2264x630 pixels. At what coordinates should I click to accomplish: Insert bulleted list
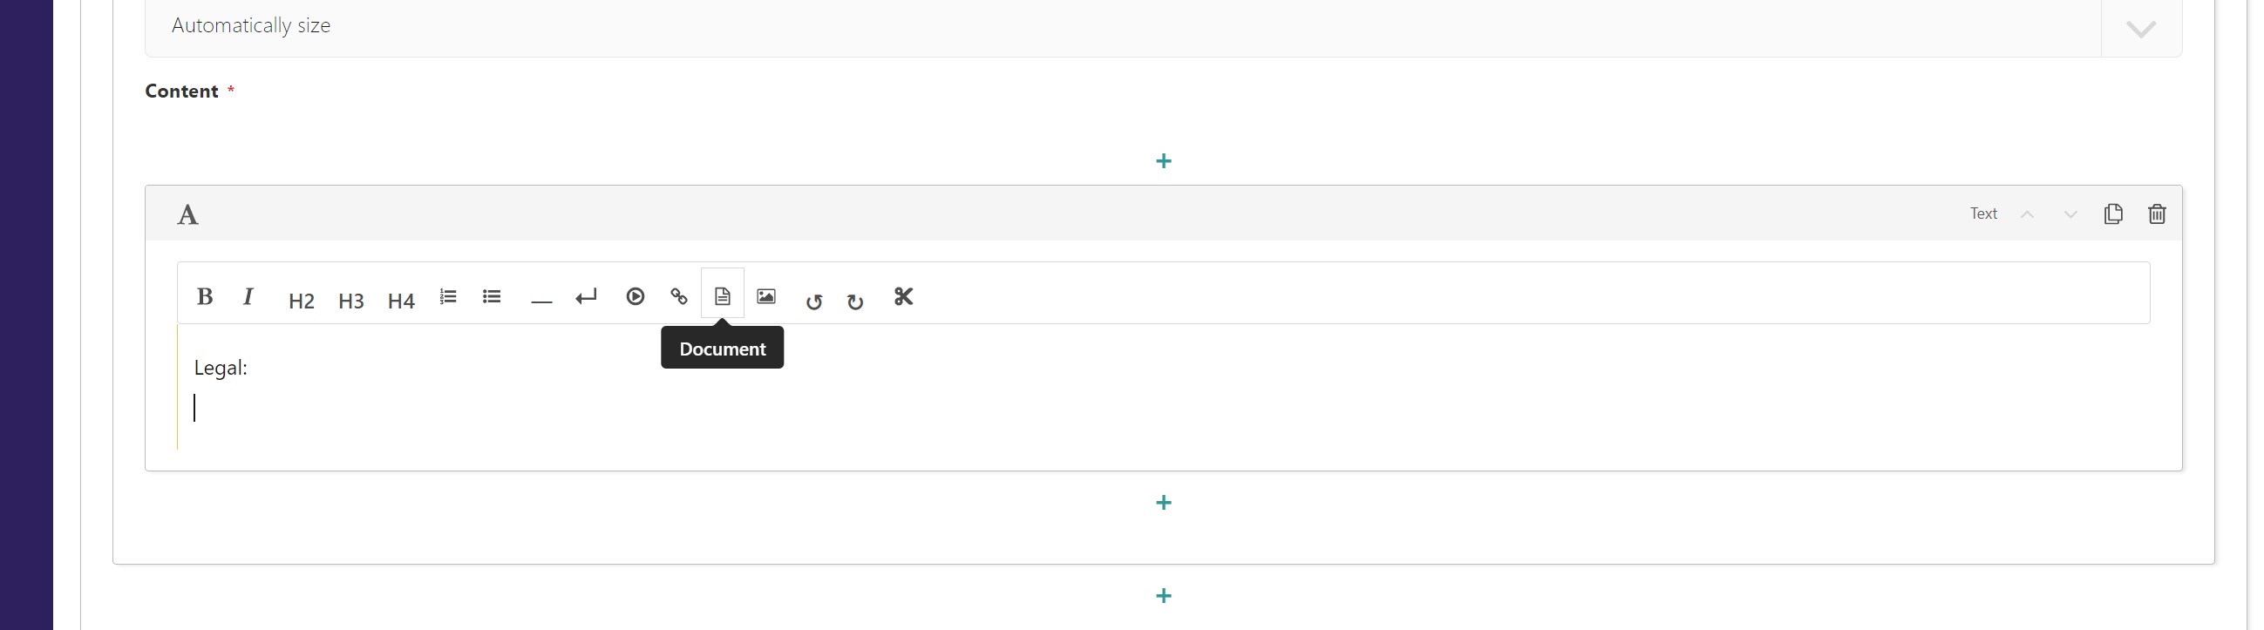(493, 297)
